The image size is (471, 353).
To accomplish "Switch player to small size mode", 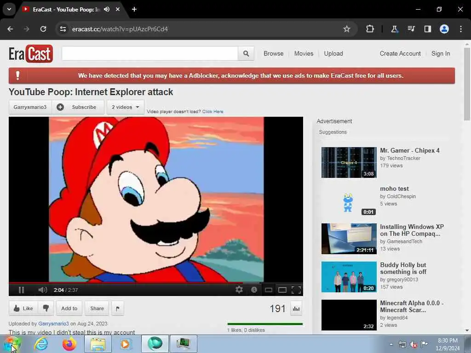I will 269,290.
